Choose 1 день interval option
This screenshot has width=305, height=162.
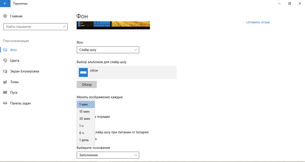click(86, 140)
